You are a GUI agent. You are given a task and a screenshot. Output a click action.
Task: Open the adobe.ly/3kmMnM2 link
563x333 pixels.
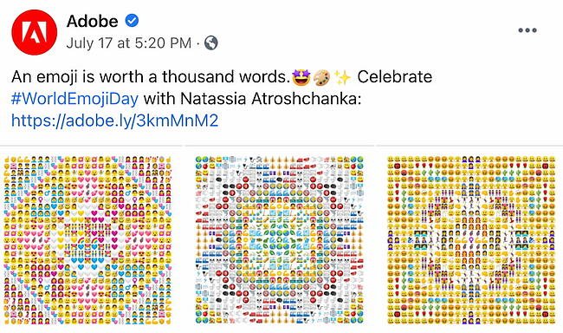coord(115,121)
